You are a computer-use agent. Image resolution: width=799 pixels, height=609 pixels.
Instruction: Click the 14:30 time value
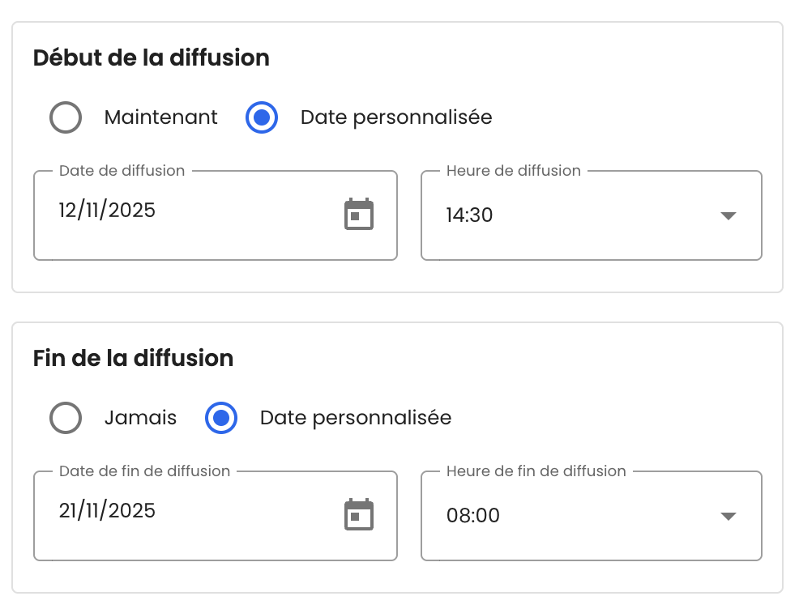click(468, 215)
